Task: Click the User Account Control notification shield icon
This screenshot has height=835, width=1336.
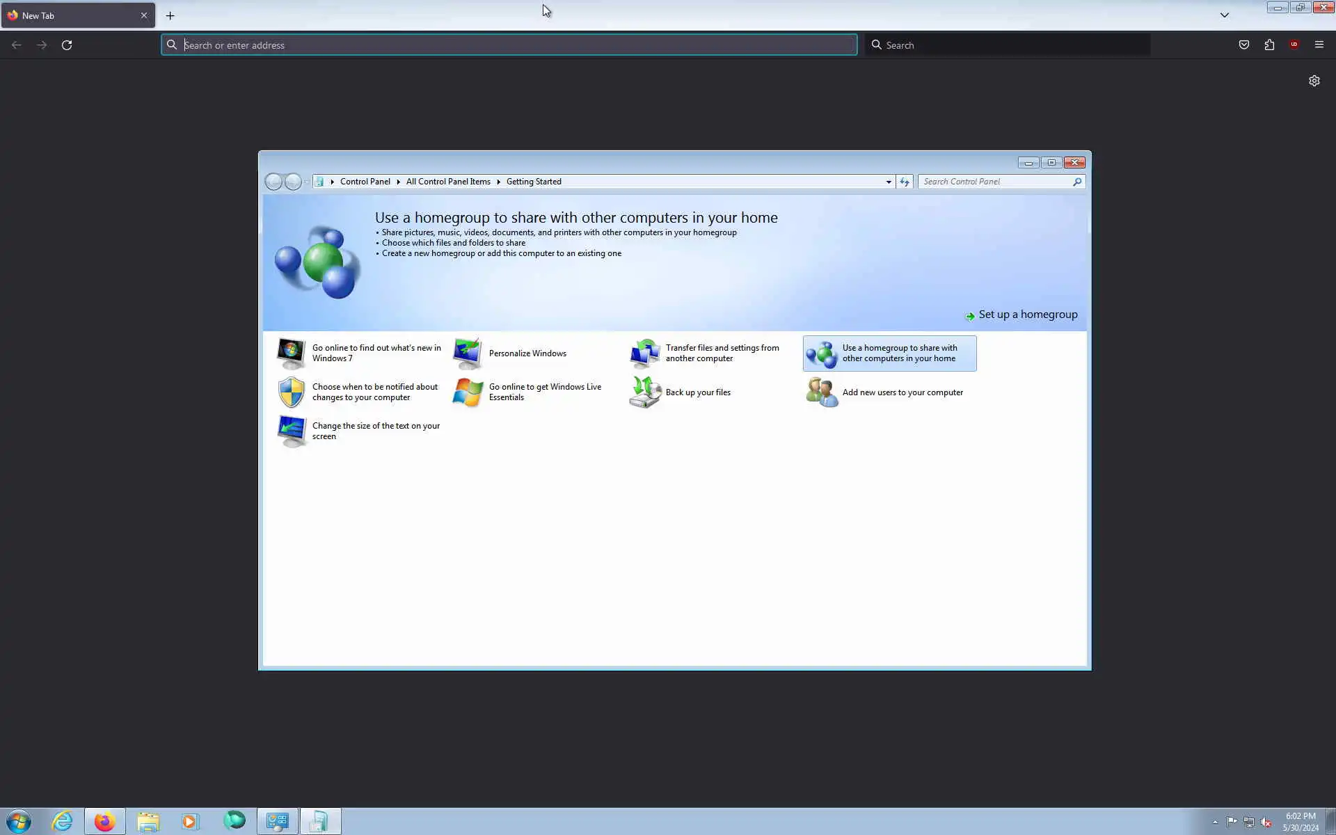Action: (x=291, y=392)
